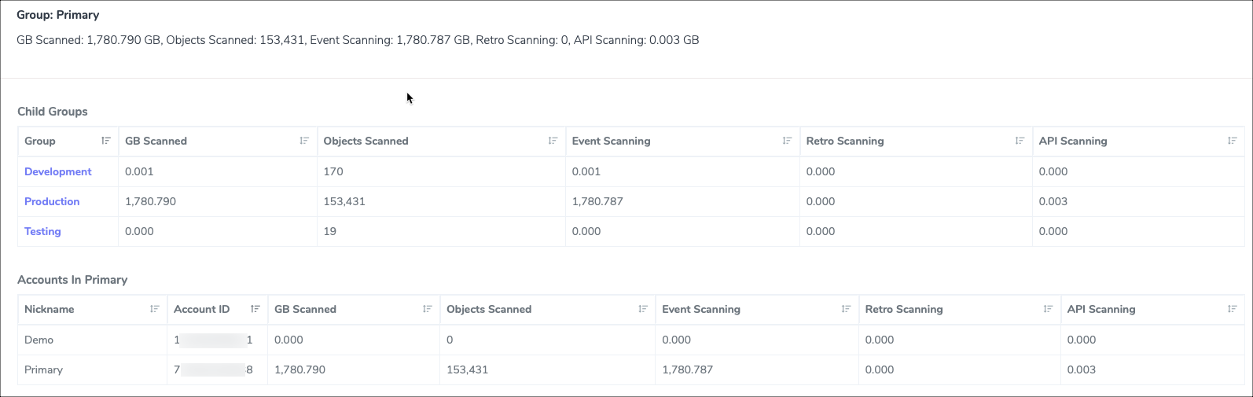Open the Production child group link
Screen dimensions: 1253x397
click(x=52, y=201)
